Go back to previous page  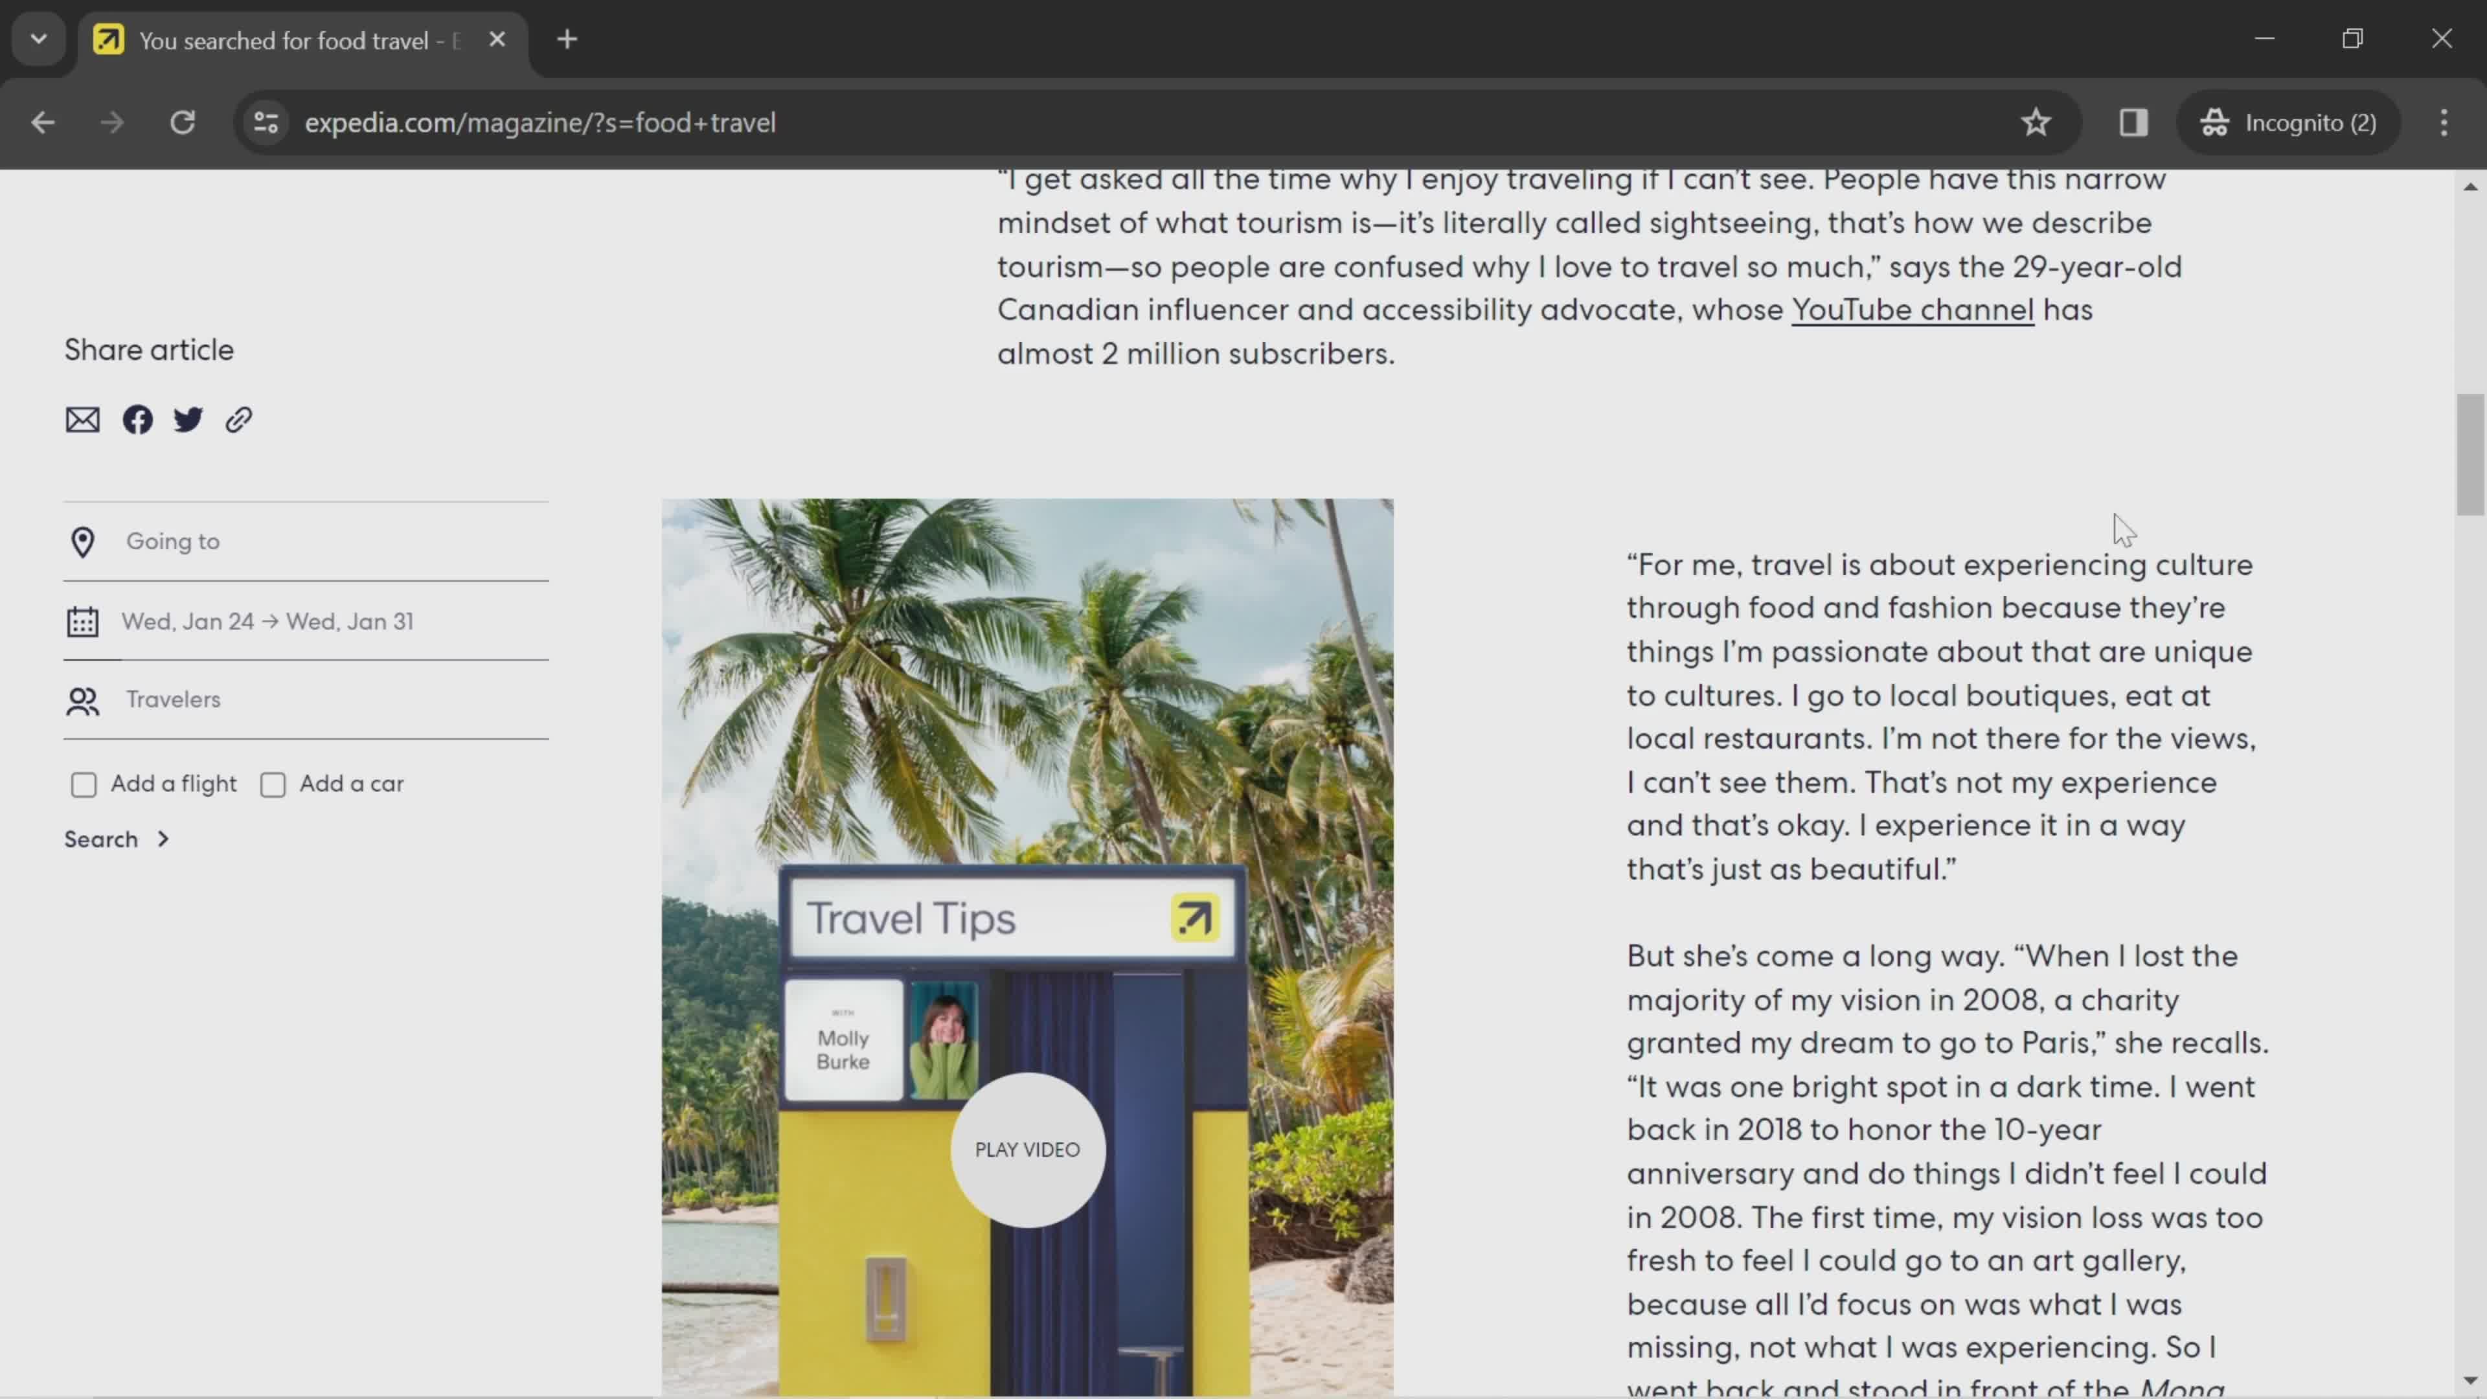43,122
